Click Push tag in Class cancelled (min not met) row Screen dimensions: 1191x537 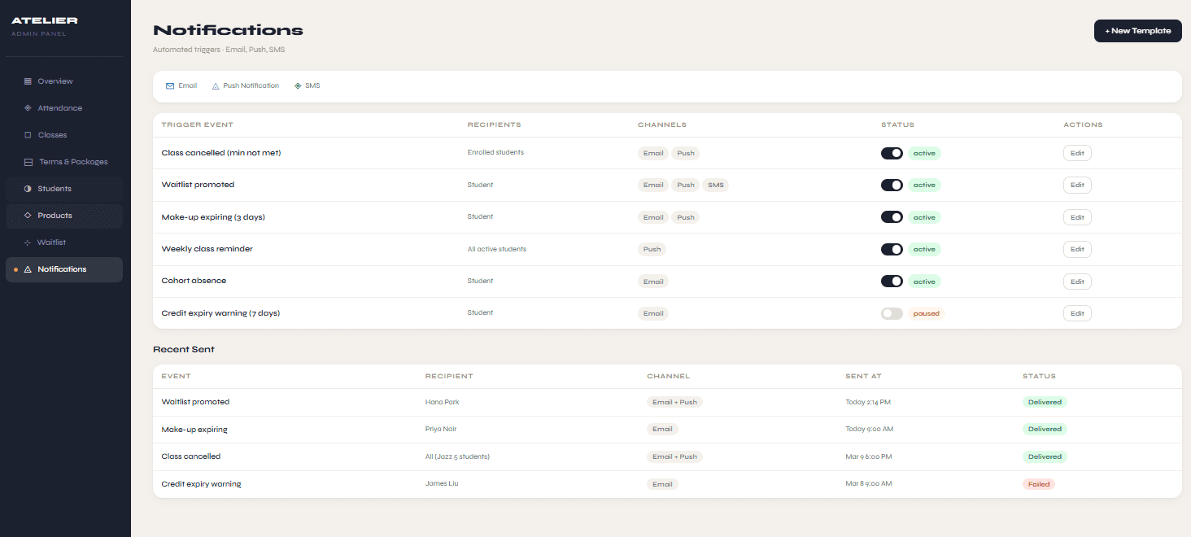686,153
